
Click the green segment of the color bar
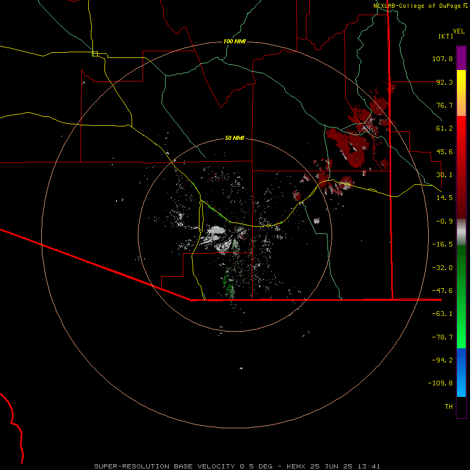pyautogui.click(x=461, y=297)
